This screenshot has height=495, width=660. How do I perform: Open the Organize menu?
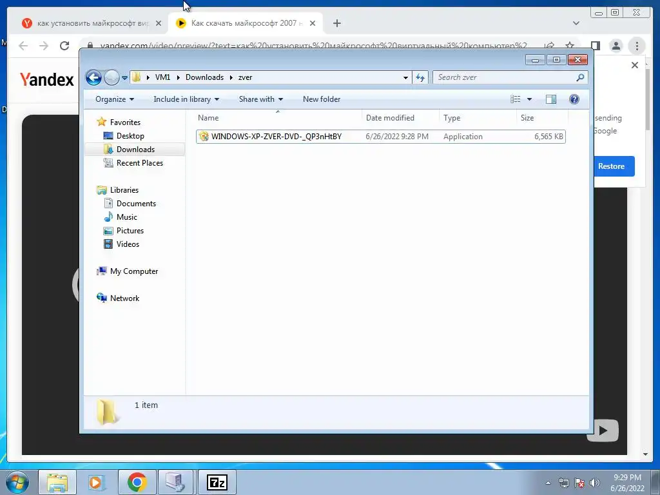(115, 99)
